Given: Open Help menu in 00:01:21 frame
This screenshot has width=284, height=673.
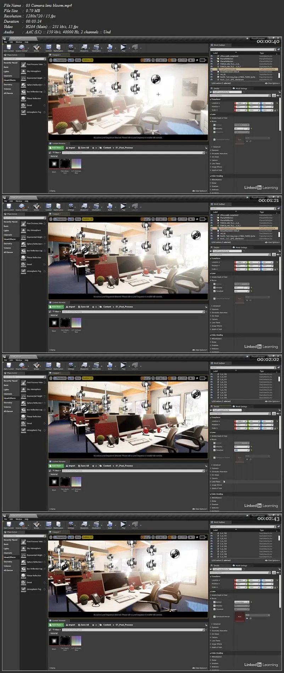Looking at the screenshot, I should pyautogui.click(x=27, y=201).
